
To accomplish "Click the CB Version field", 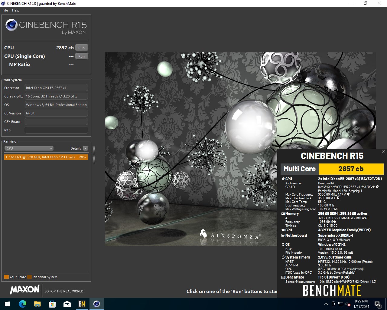I will (56, 113).
